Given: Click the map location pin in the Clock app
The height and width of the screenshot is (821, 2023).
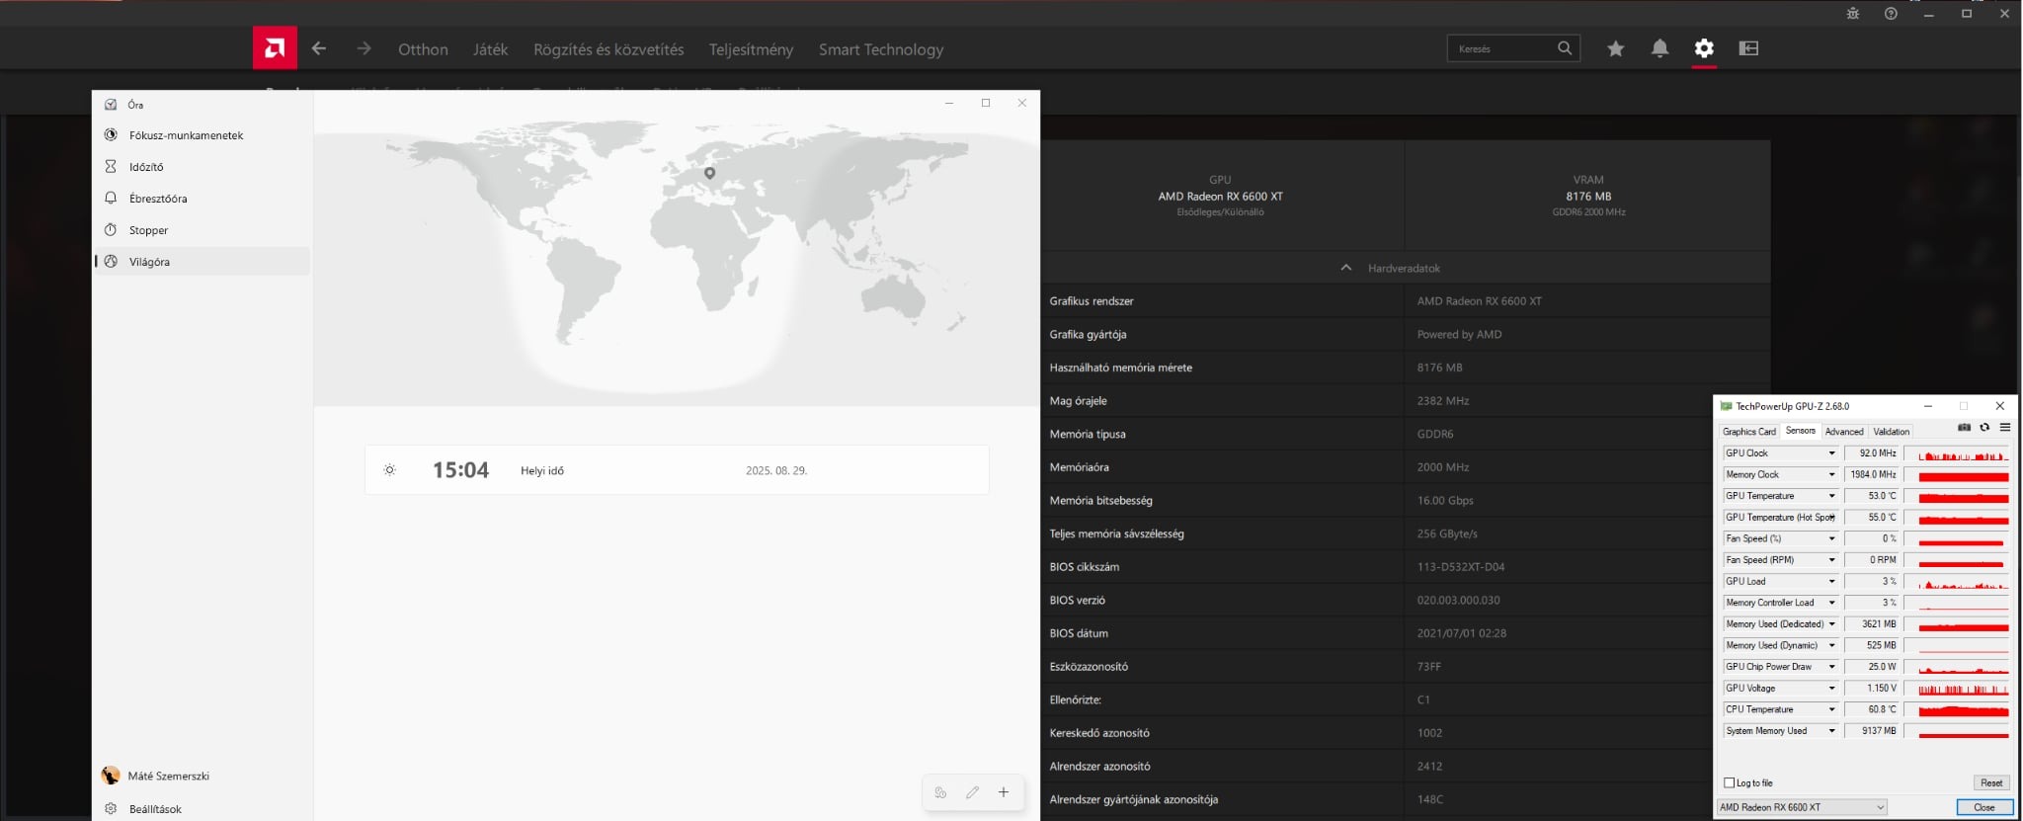Looking at the screenshot, I should [x=709, y=173].
